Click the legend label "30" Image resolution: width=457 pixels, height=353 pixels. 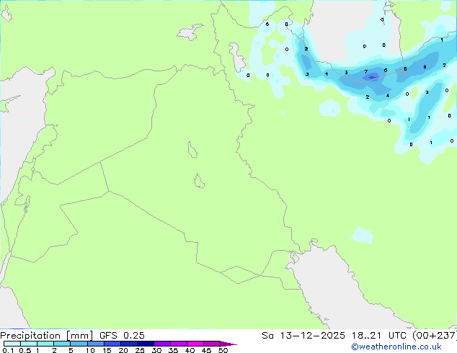(156, 350)
